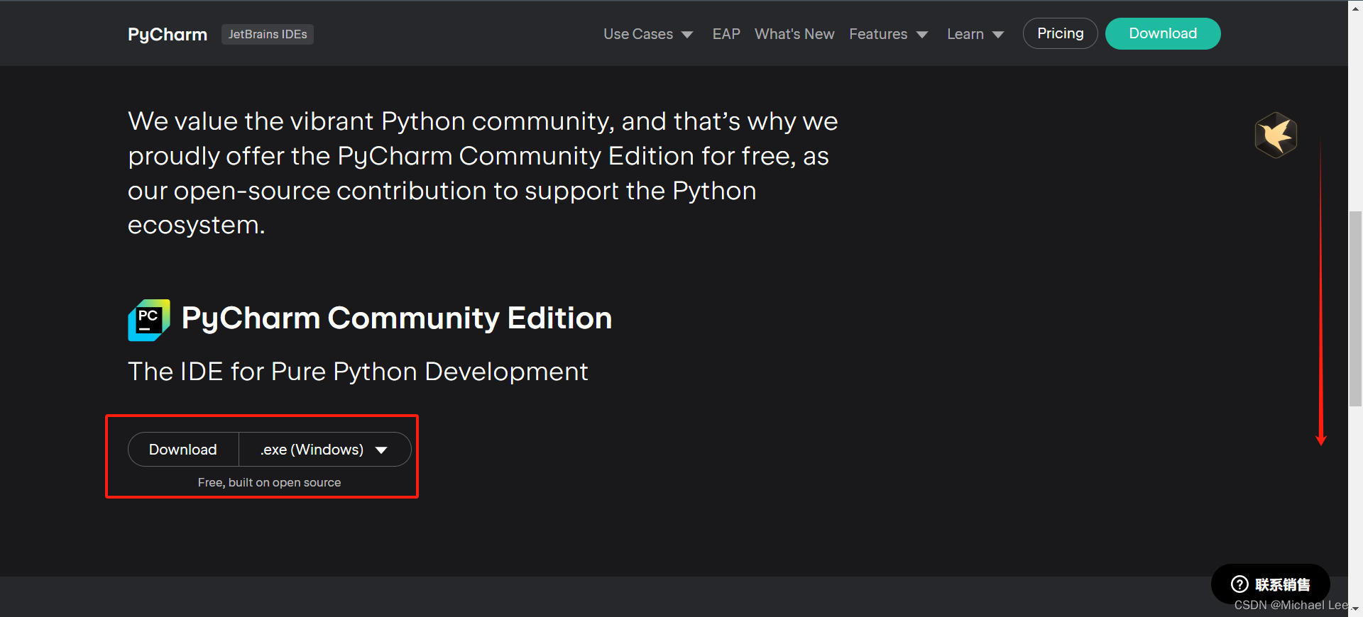
Task: Click the bird hexagon icon at right
Action: click(1276, 135)
